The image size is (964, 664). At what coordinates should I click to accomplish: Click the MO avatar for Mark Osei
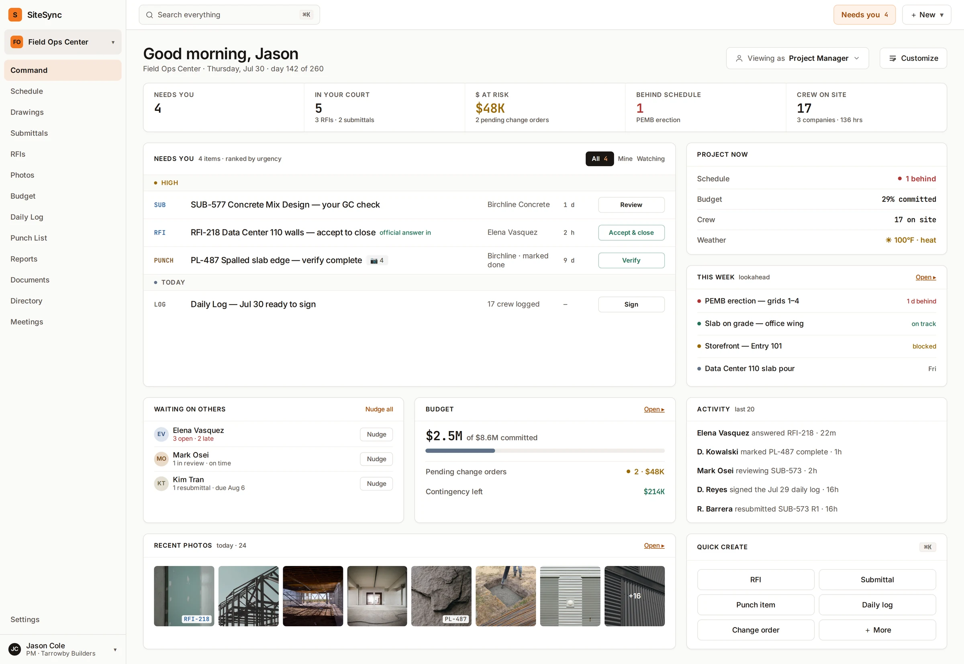coord(161,458)
